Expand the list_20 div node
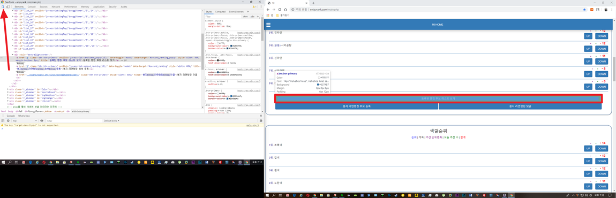This screenshot has width=616, height=198. pos(12,45)
